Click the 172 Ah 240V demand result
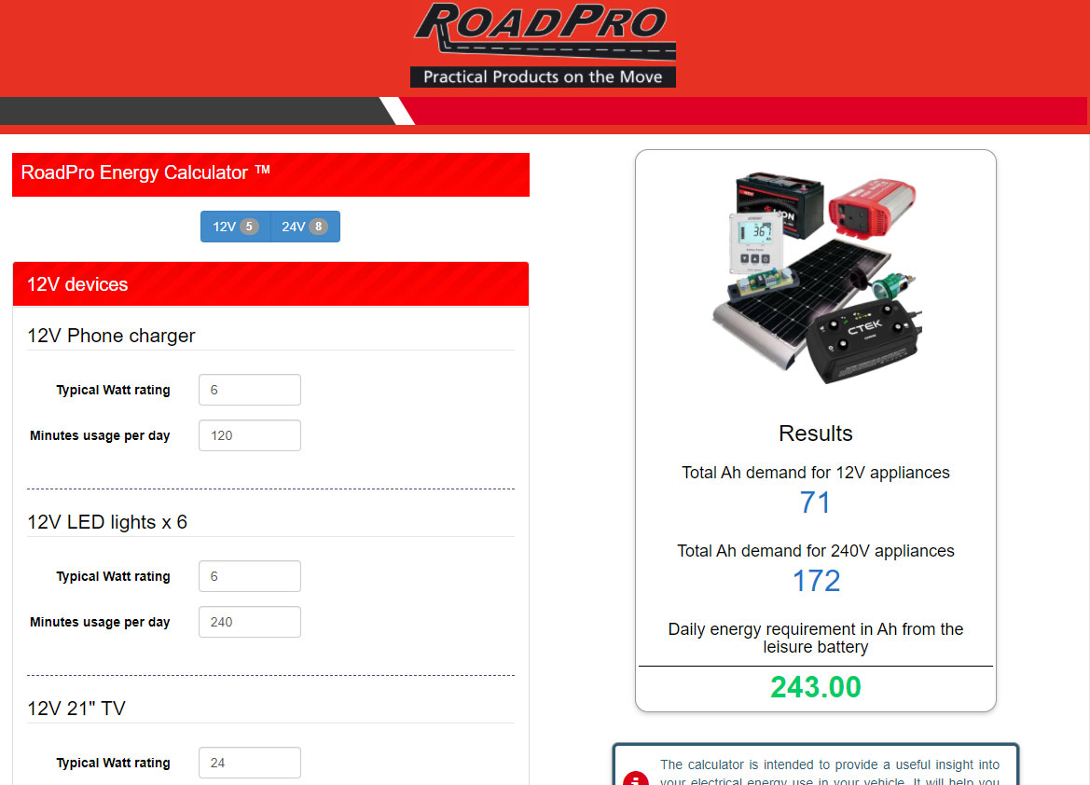This screenshot has width=1090, height=785. [816, 581]
